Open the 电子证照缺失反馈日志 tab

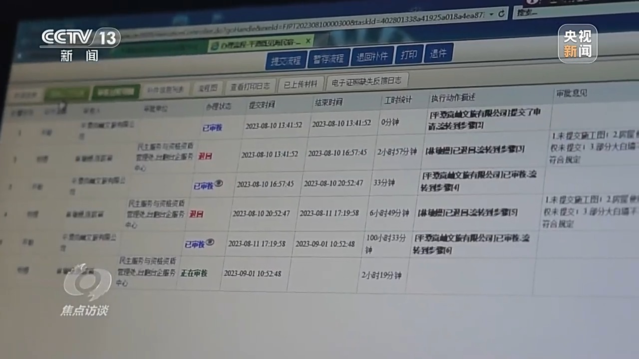pos(367,81)
